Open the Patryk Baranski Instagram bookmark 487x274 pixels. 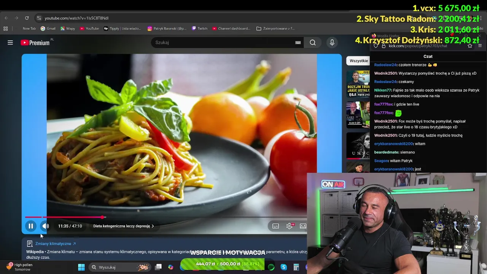(167, 29)
